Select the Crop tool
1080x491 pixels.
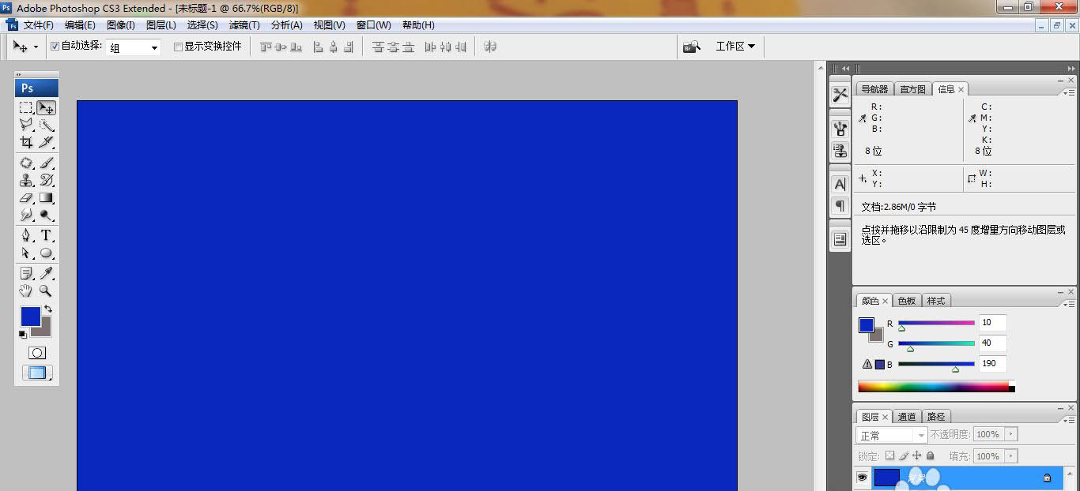(x=26, y=143)
